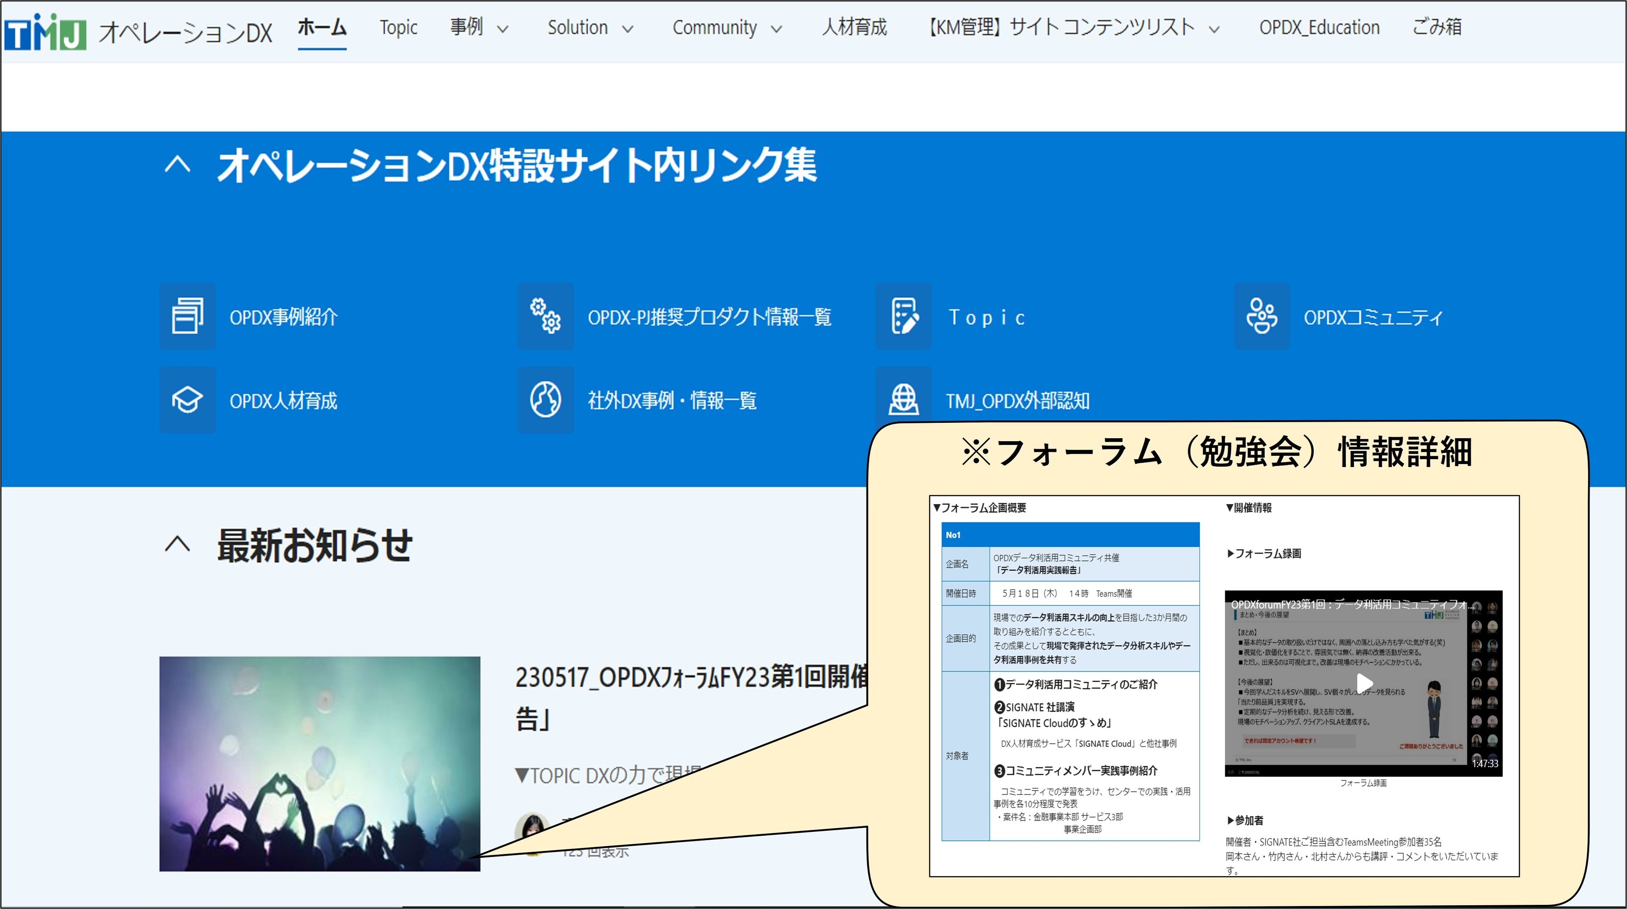1627x909 pixels.
Task: Collapse the オペレーションDX特設サイト内リンク集 section
Action: coord(177,165)
